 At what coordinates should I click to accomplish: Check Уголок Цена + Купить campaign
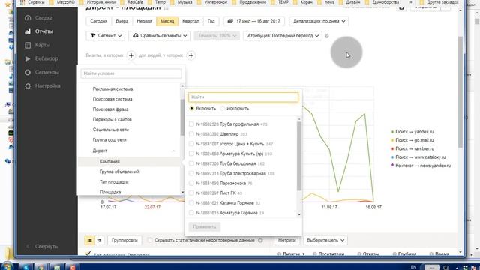191,144
